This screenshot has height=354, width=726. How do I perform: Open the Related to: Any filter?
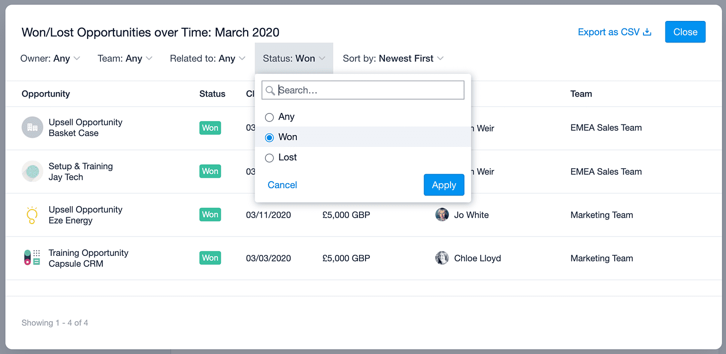tap(208, 58)
